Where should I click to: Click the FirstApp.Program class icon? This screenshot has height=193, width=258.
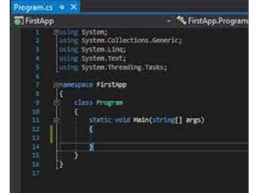click(x=181, y=21)
